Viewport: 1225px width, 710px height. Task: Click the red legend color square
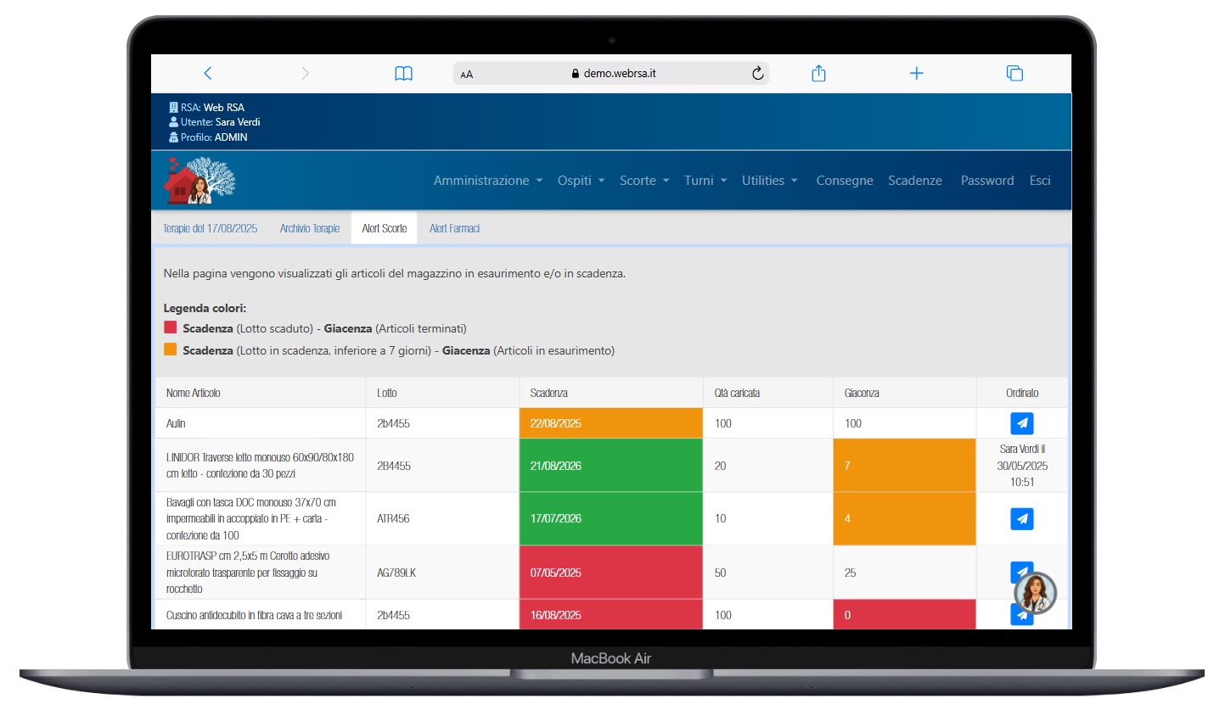pos(171,327)
